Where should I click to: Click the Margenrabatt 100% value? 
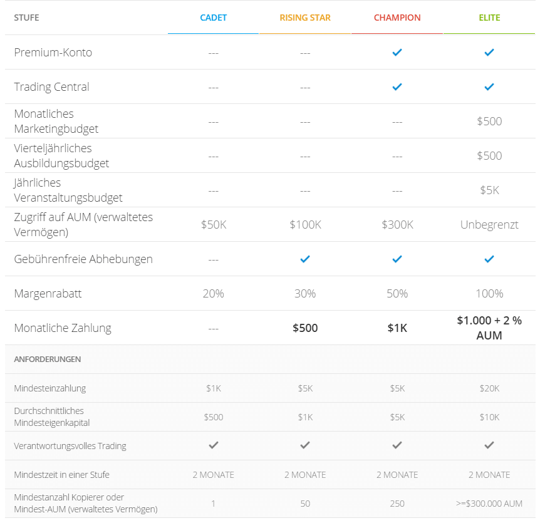pyautogui.click(x=489, y=294)
